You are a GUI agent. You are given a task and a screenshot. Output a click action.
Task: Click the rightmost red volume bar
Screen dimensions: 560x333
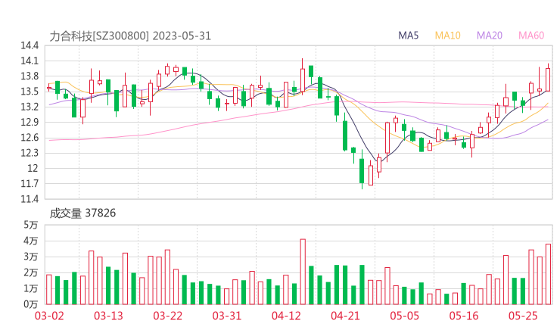(548, 274)
